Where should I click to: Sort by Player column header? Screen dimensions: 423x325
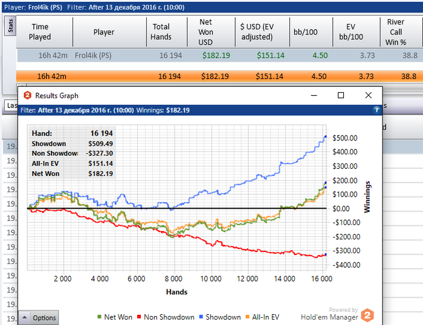[x=104, y=32]
